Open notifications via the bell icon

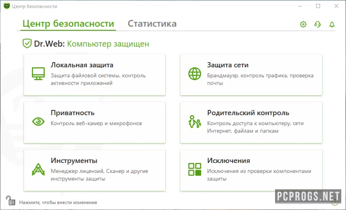point(332,24)
